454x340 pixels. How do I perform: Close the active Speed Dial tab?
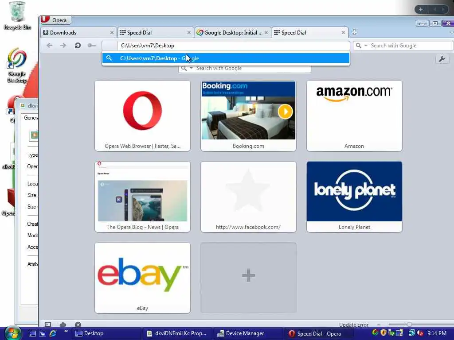[343, 33]
